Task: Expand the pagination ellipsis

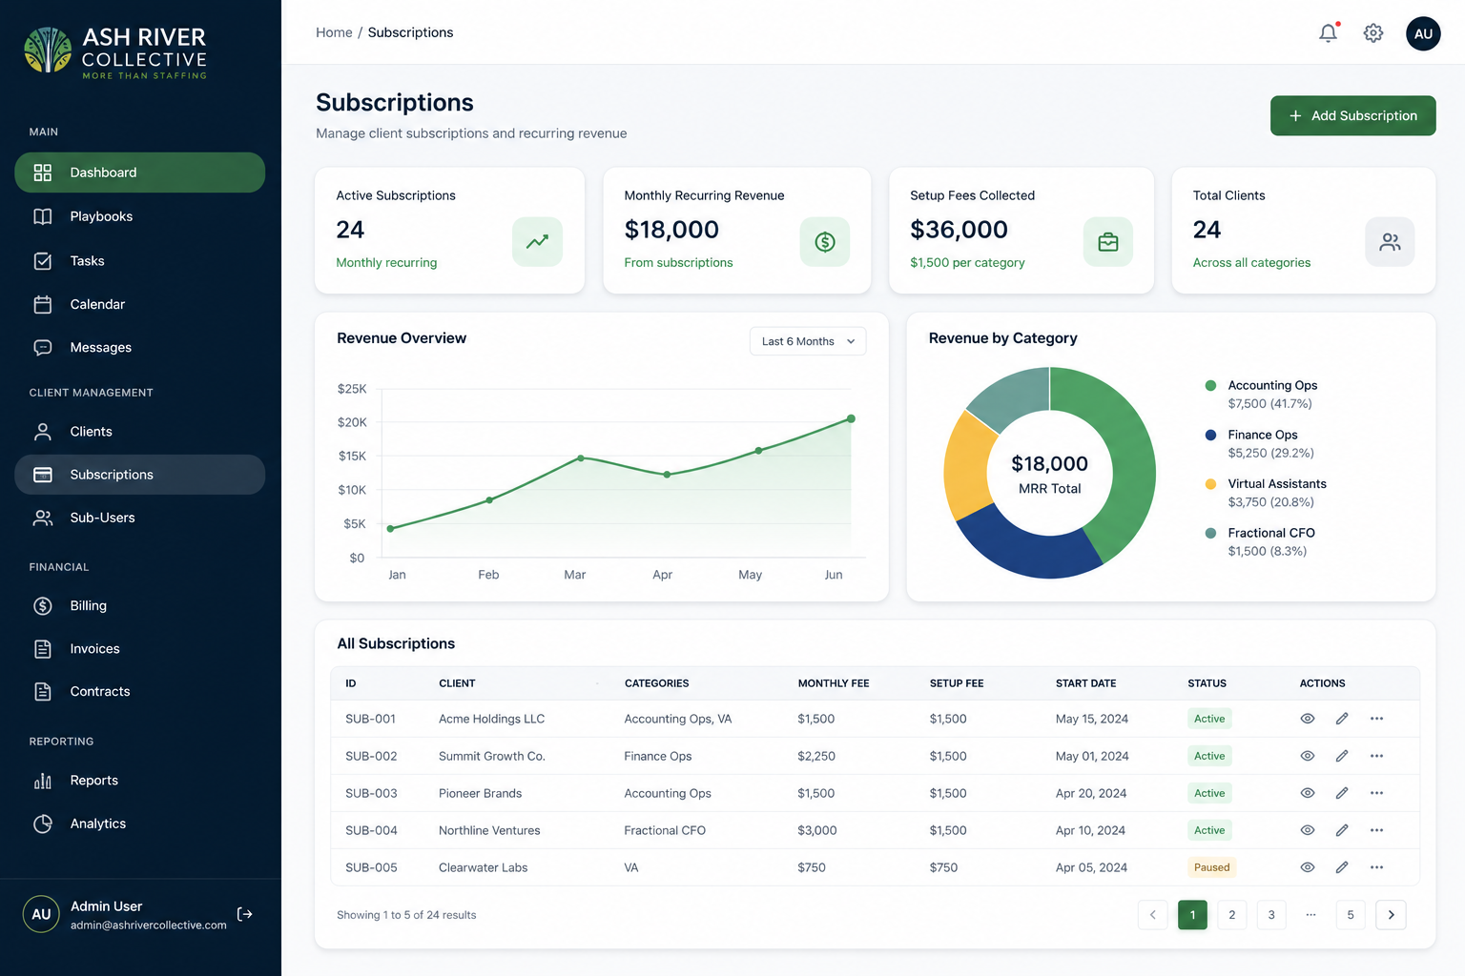Action: tap(1310, 915)
